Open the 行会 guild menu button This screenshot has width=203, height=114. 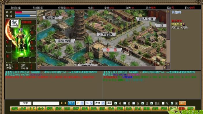111,109
